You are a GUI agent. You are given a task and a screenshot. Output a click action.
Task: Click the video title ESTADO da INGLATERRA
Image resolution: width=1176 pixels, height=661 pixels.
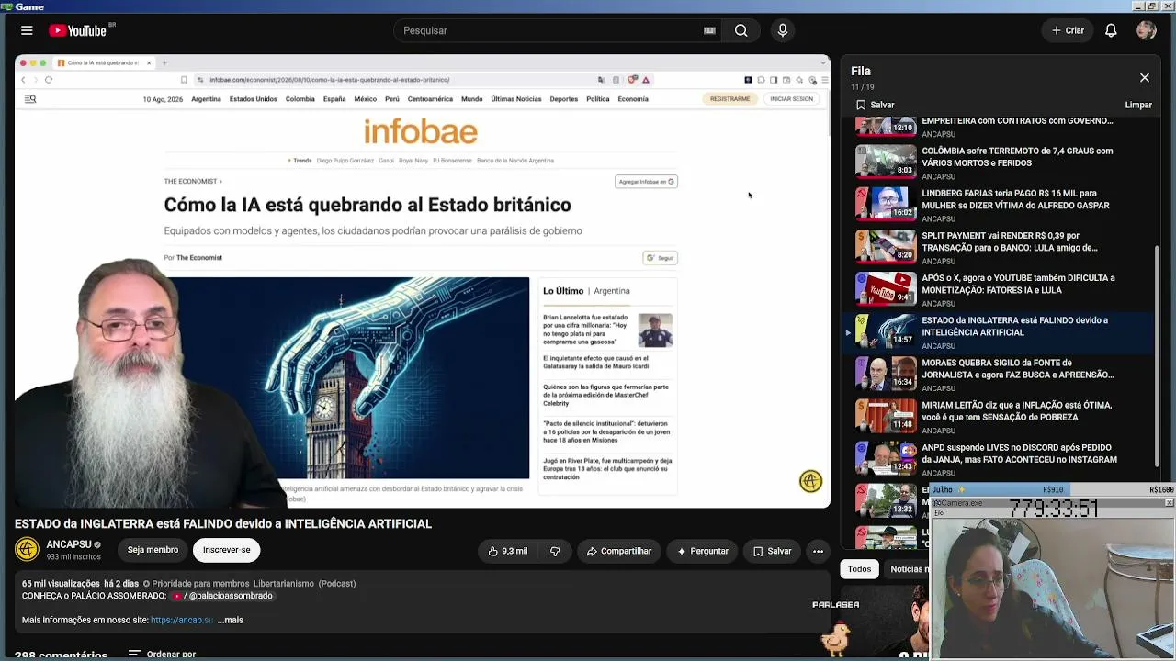point(223,524)
